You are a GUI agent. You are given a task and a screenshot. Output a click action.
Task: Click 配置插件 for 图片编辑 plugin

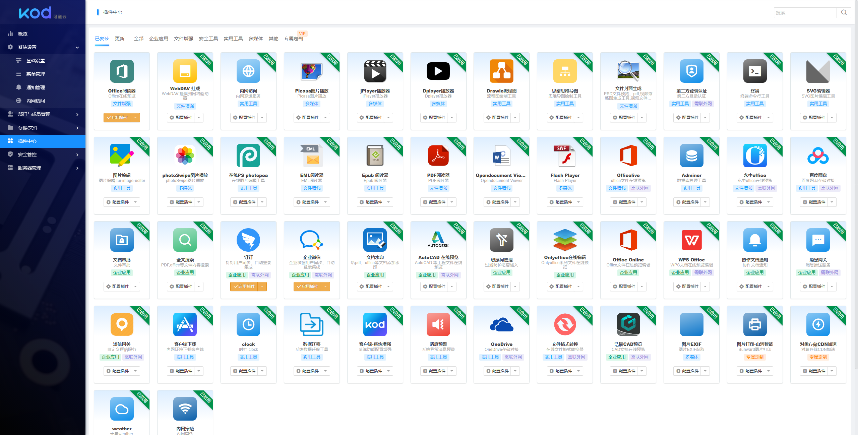[118, 202]
